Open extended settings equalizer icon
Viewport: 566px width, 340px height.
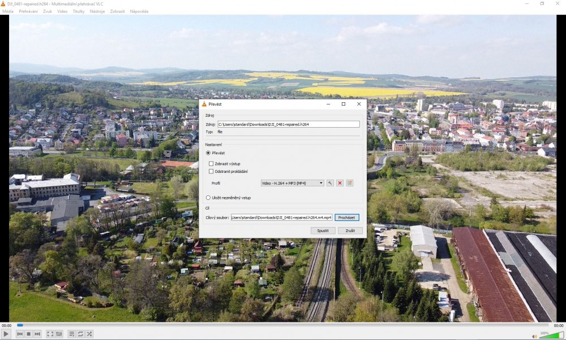59,334
